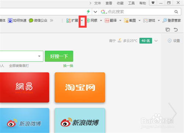Click the undo closed tab arrow
This screenshot has height=133, width=184.
[176, 30]
